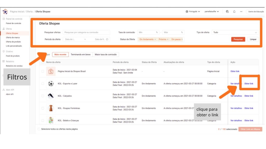Check the KOL - Bebês e Crianças row
The height and width of the screenshot is (149, 266).
pyautogui.click(x=43, y=121)
